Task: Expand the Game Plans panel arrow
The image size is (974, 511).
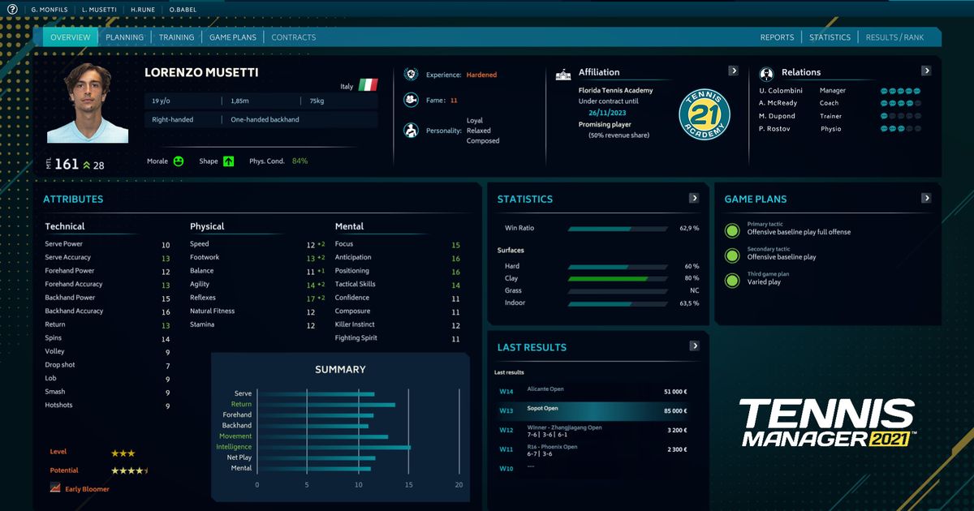Action: click(926, 198)
